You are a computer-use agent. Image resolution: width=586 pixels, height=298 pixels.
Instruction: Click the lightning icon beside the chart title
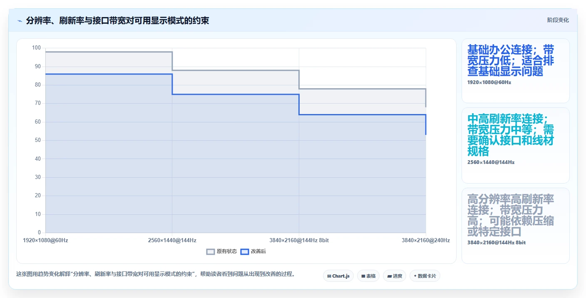tap(20, 21)
